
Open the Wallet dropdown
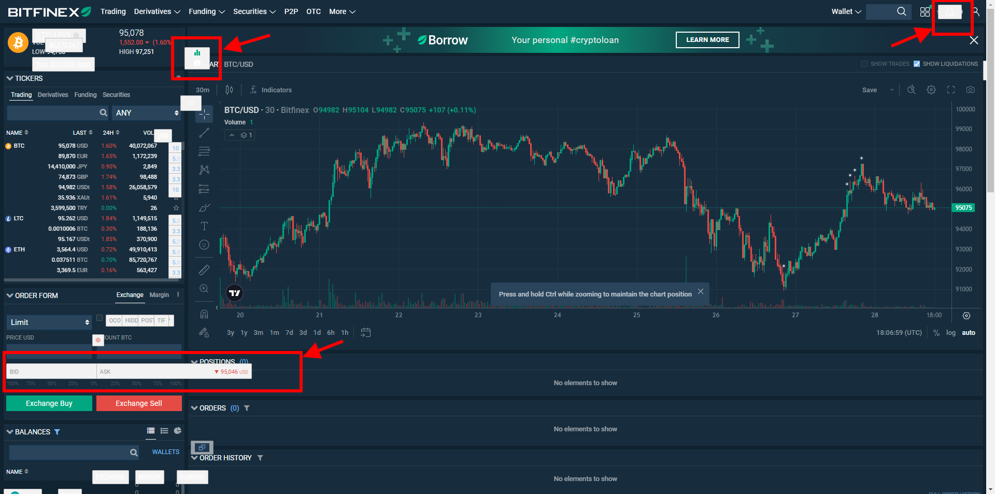pyautogui.click(x=846, y=11)
